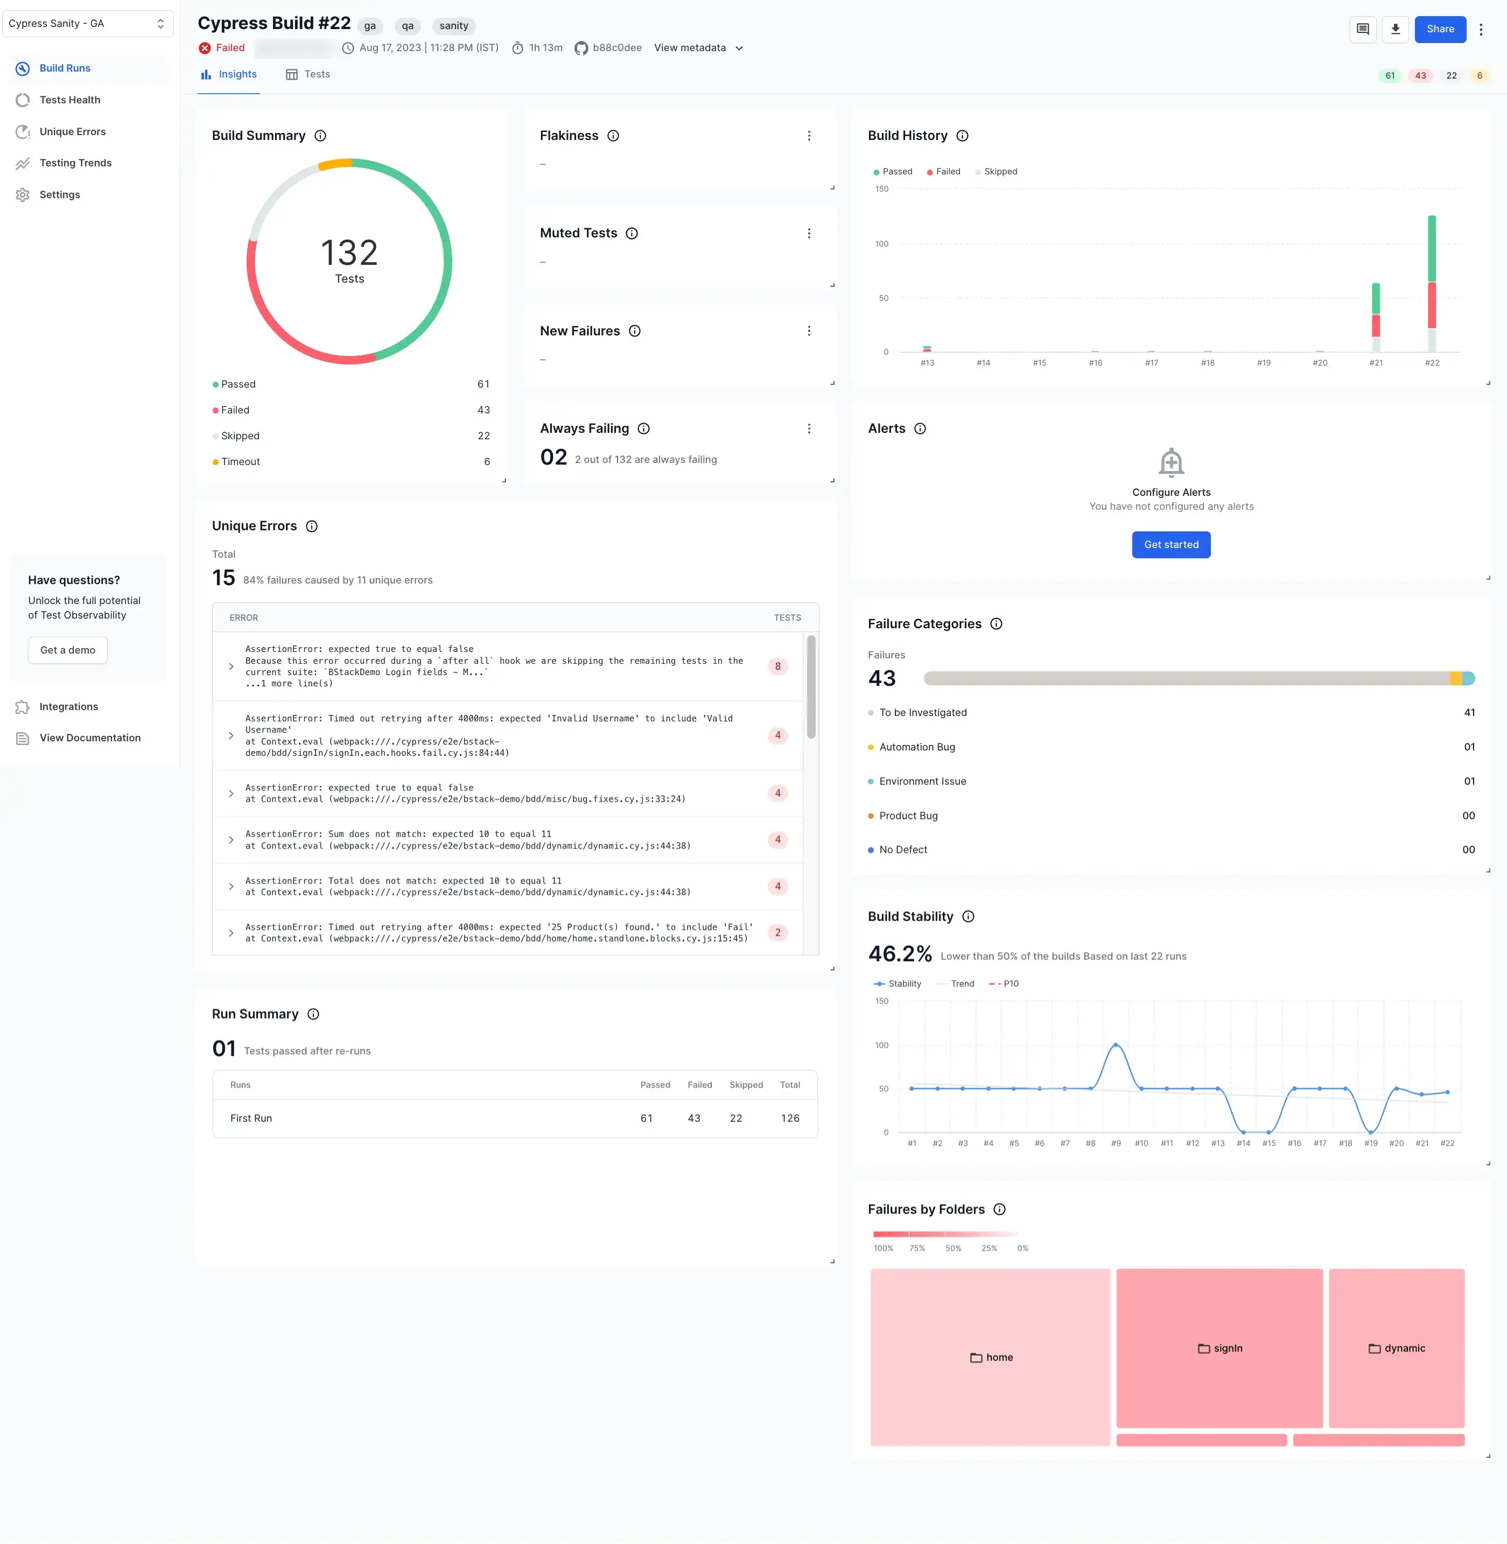Open Testing Trends in the sidebar
The height and width of the screenshot is (1544, 1507).
coord(75,163)
